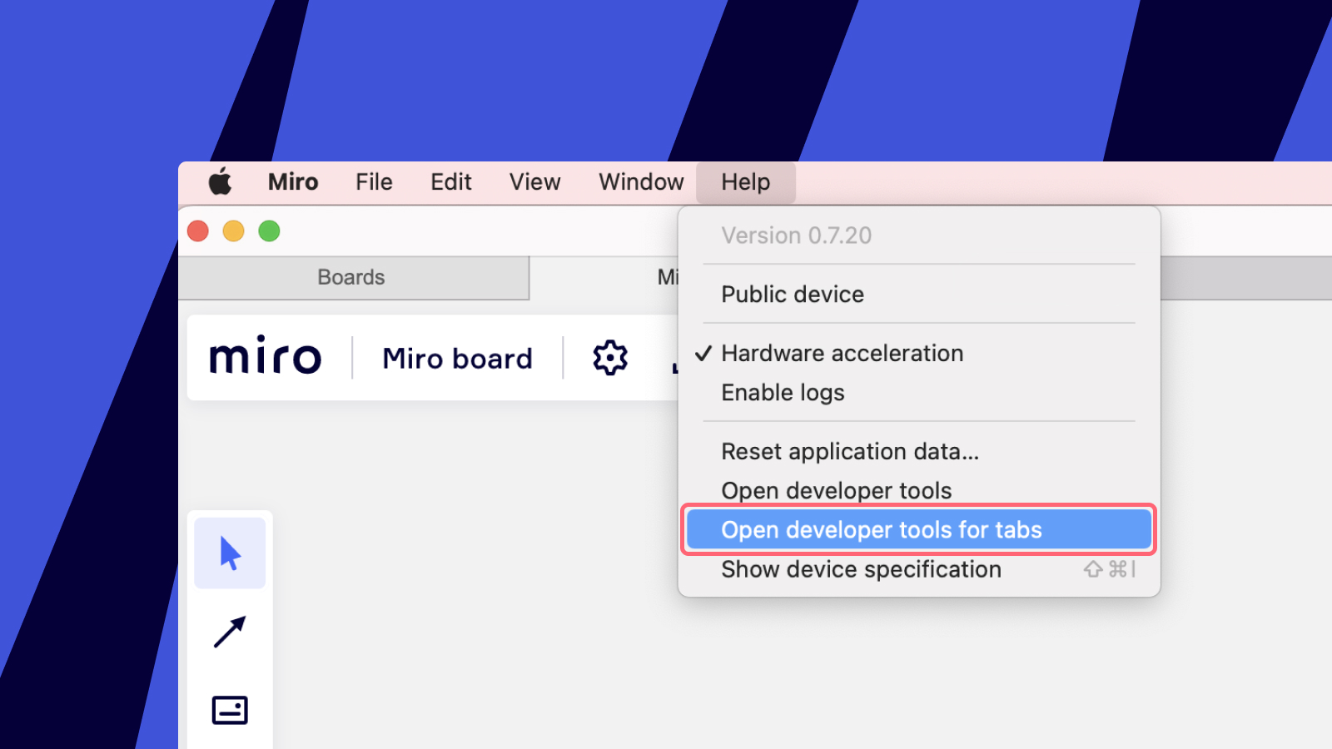Switch to the Boards tab

point(350,277)
